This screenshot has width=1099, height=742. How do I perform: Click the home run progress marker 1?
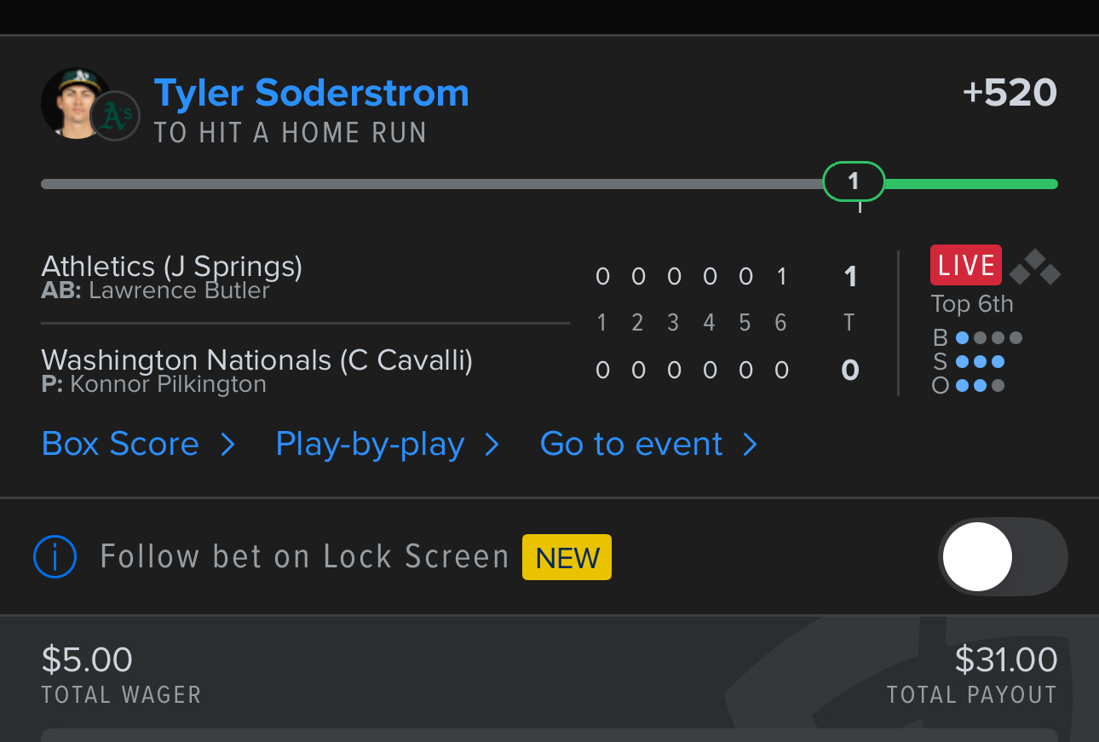854,181
